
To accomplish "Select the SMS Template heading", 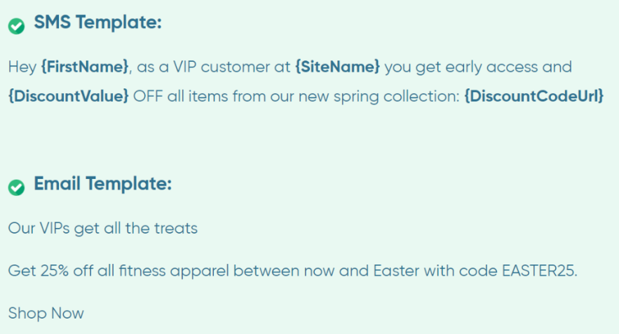I will (98, 22).
